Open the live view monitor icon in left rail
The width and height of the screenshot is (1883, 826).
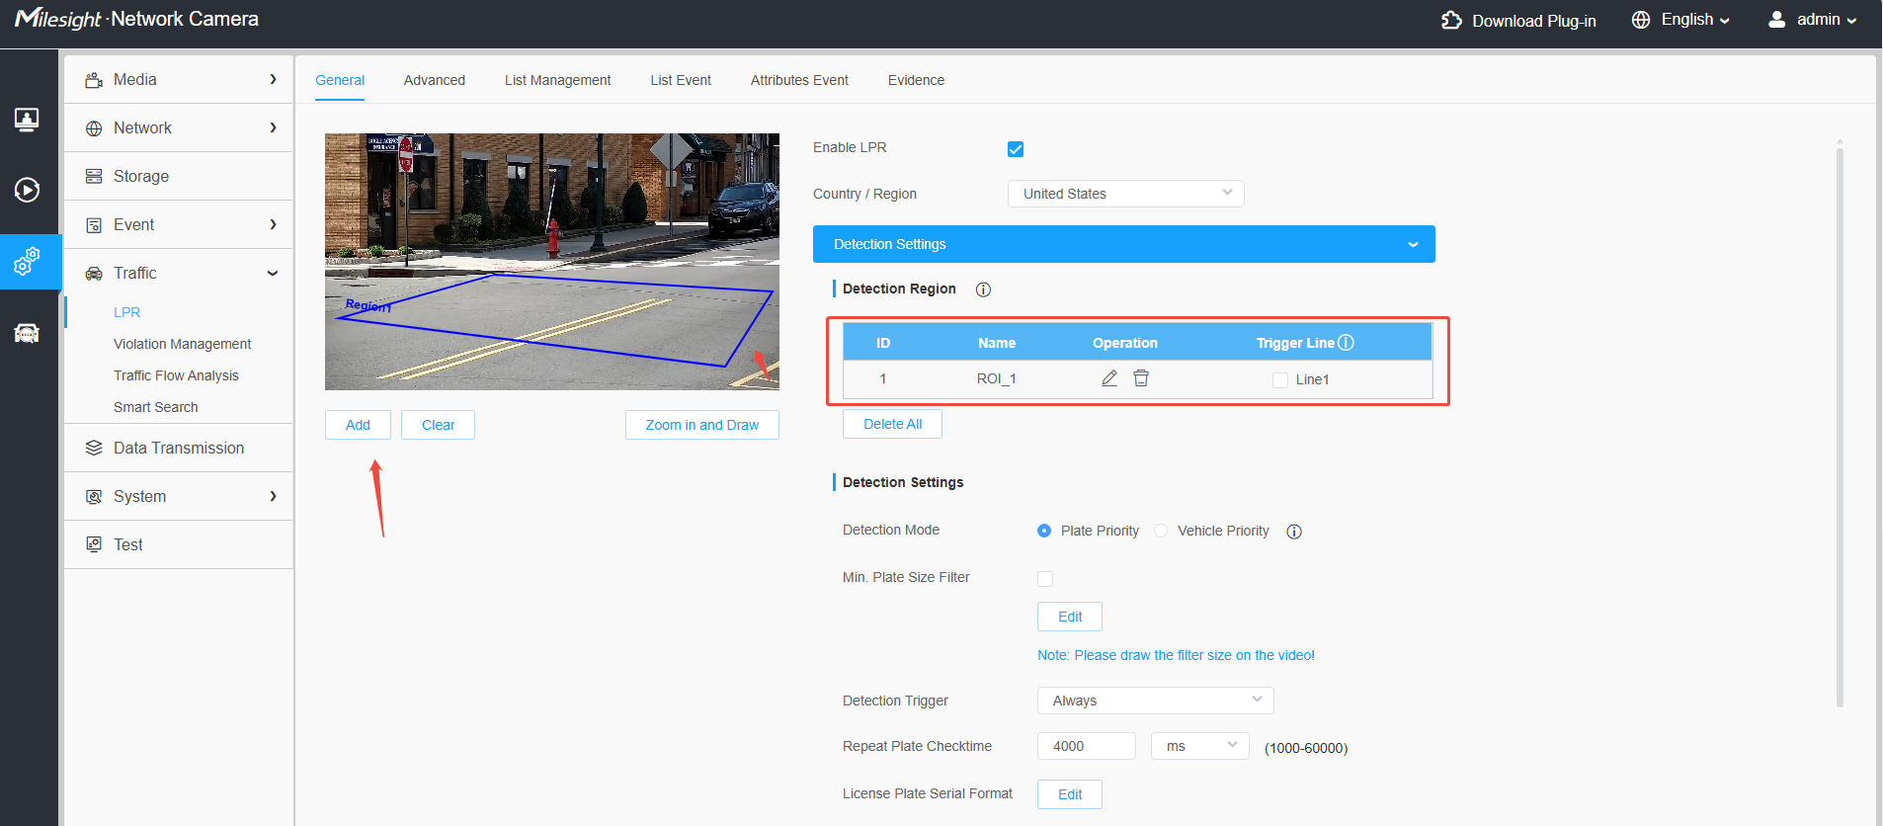27,120
